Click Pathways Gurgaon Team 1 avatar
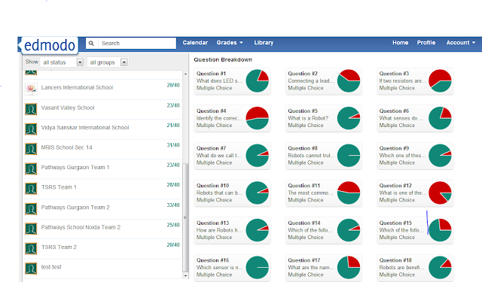Image resolution: width=482 pixels, height=282 pixels. tap(31, 168)
